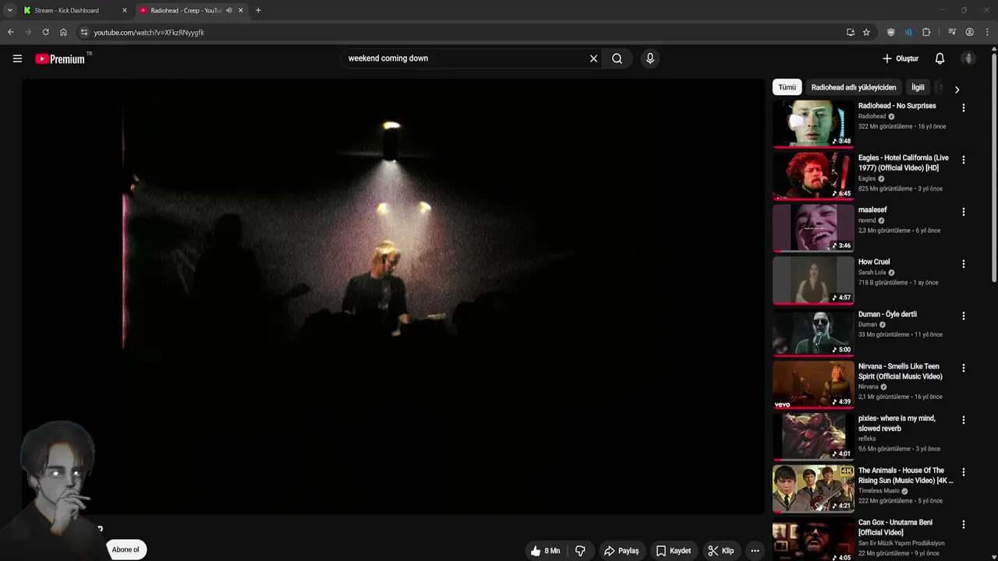Close the Radiohead - Creep tab
The height and width of the screenshot is (561, 998).
pos(241,10)
